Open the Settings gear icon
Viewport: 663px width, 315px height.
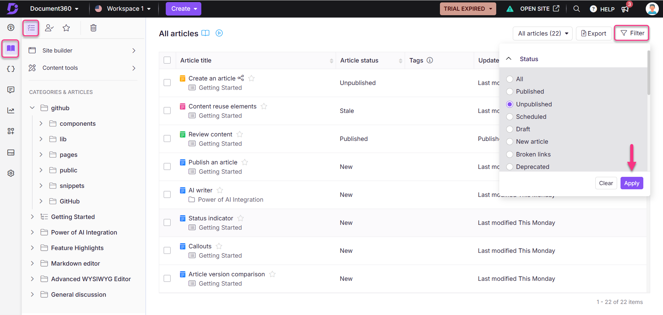tap(11, 173)
